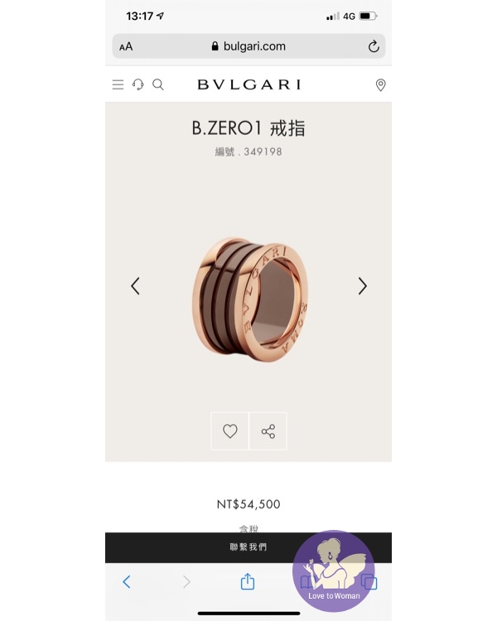Go back with Safari back arrow
The width and height of the screenshot is (497, 621).
tap(127, 582)
